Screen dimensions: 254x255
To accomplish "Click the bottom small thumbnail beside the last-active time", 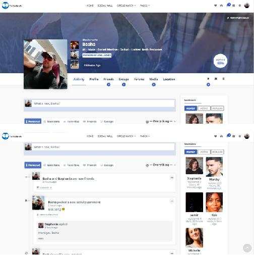I will point(75,65).
